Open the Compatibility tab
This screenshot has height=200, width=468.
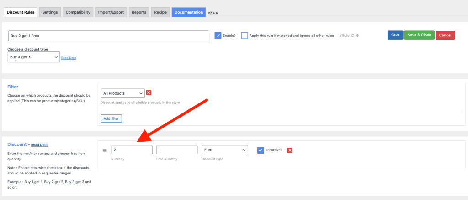(78, 12)
